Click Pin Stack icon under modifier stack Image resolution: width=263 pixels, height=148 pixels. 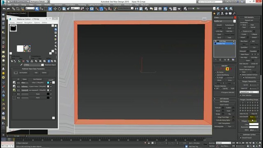(x=216, y=60)
